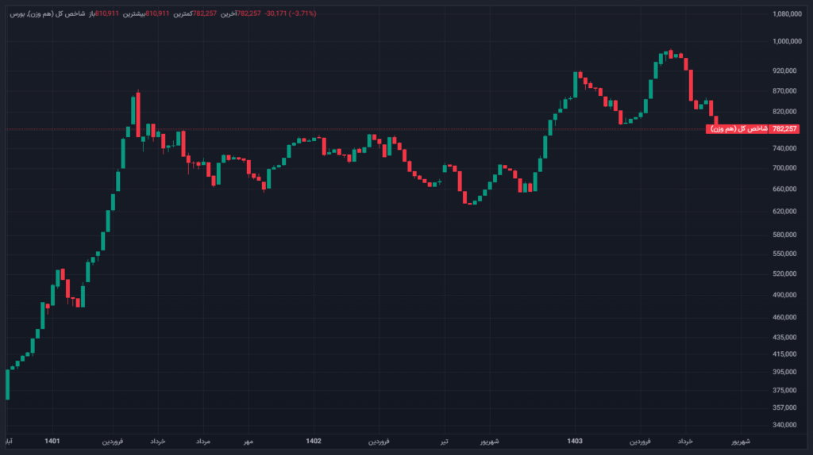This screenshot has width=813, height=455.
Task: Click the 1,080,000 price axis label
Action: pos(787,14)
